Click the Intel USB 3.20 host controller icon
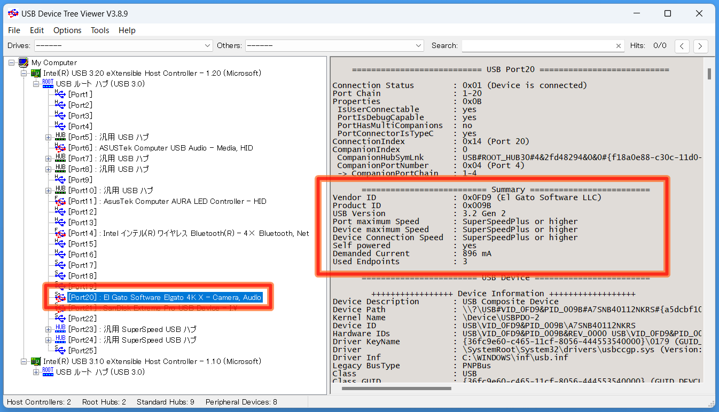This screenshot has height=412, width=719. tap(36, 73)
